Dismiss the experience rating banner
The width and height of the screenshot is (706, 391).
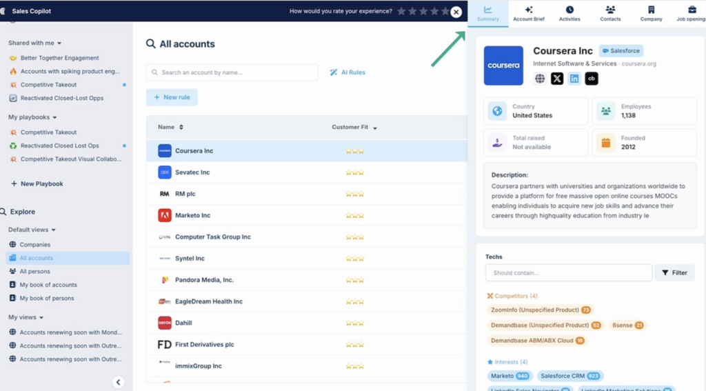pos(456,12)
